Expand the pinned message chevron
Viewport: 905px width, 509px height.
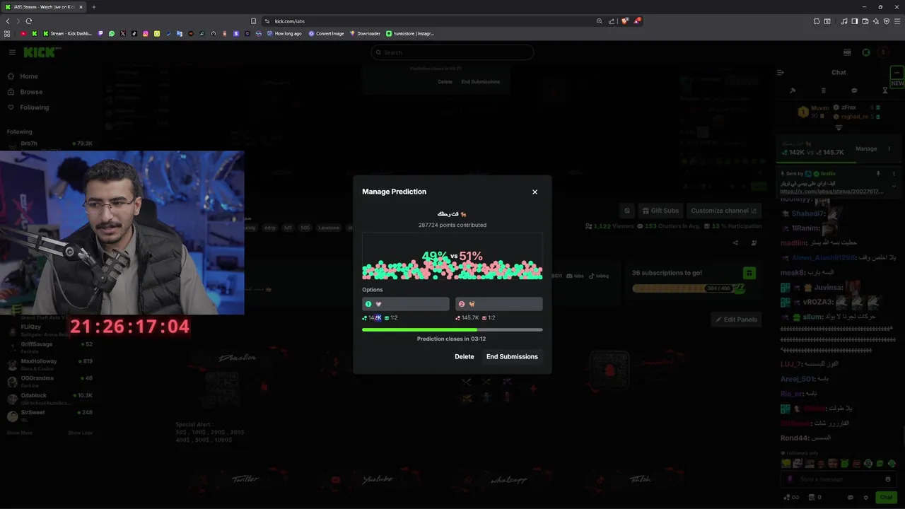pyautogui.click(x=894, y=186)
